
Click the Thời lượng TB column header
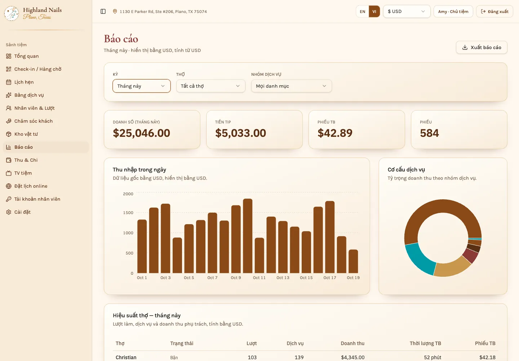(x=425, y=343)
